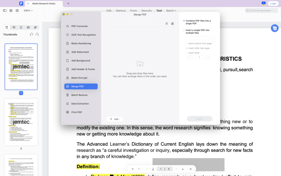Click the trash icon to clear file list
The width and height of the screenshot is (281, 176).
tap(172, 24)
